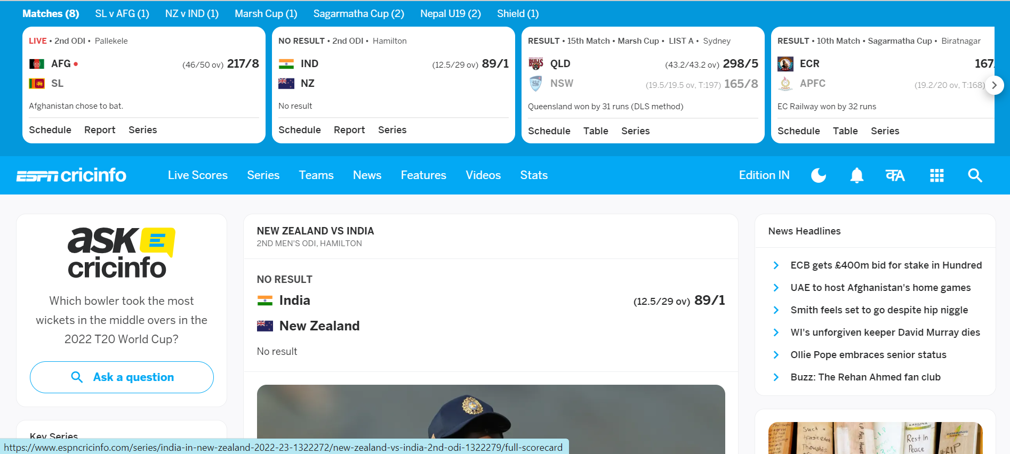
Task: Open the India team name in the scorecard
Action: [x=295, y=301]
